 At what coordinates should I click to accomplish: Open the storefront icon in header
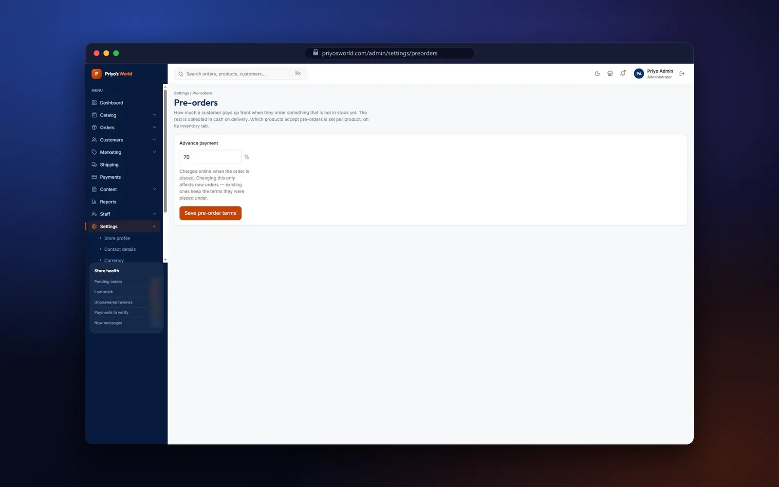610,74
